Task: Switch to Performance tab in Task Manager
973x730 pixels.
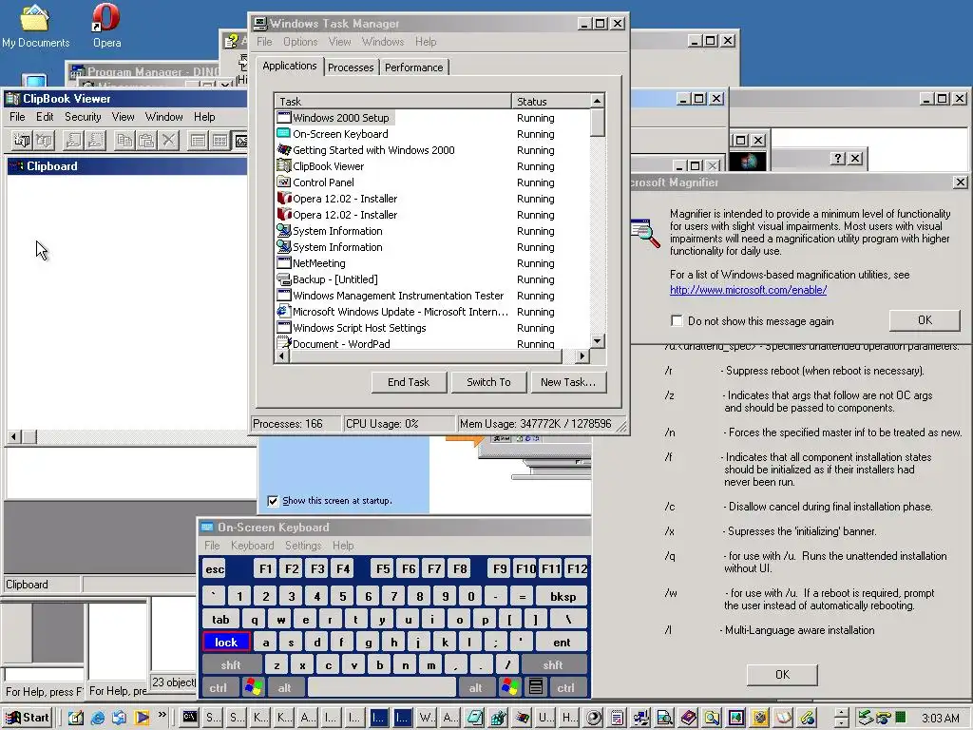Action: 414,67
